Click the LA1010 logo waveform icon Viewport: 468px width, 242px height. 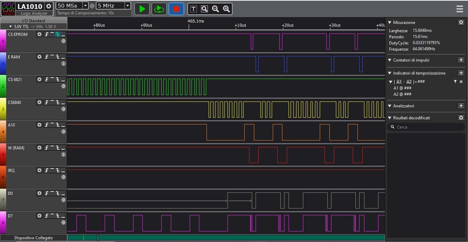[8, 9]
